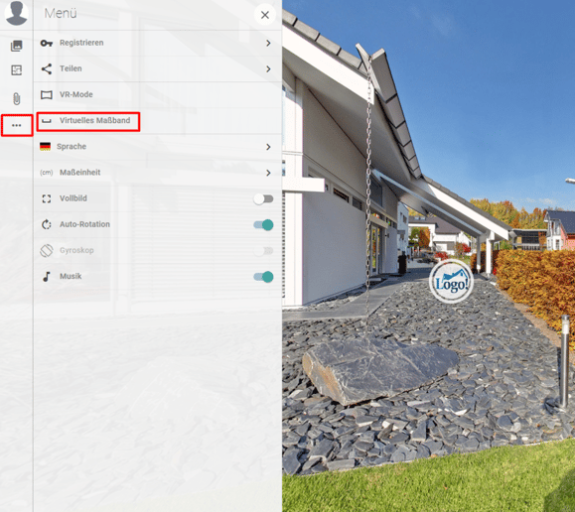Expand the Registrieren chevron arrow
The height and width of the screenshot is (512, 575).
[268, 44]
